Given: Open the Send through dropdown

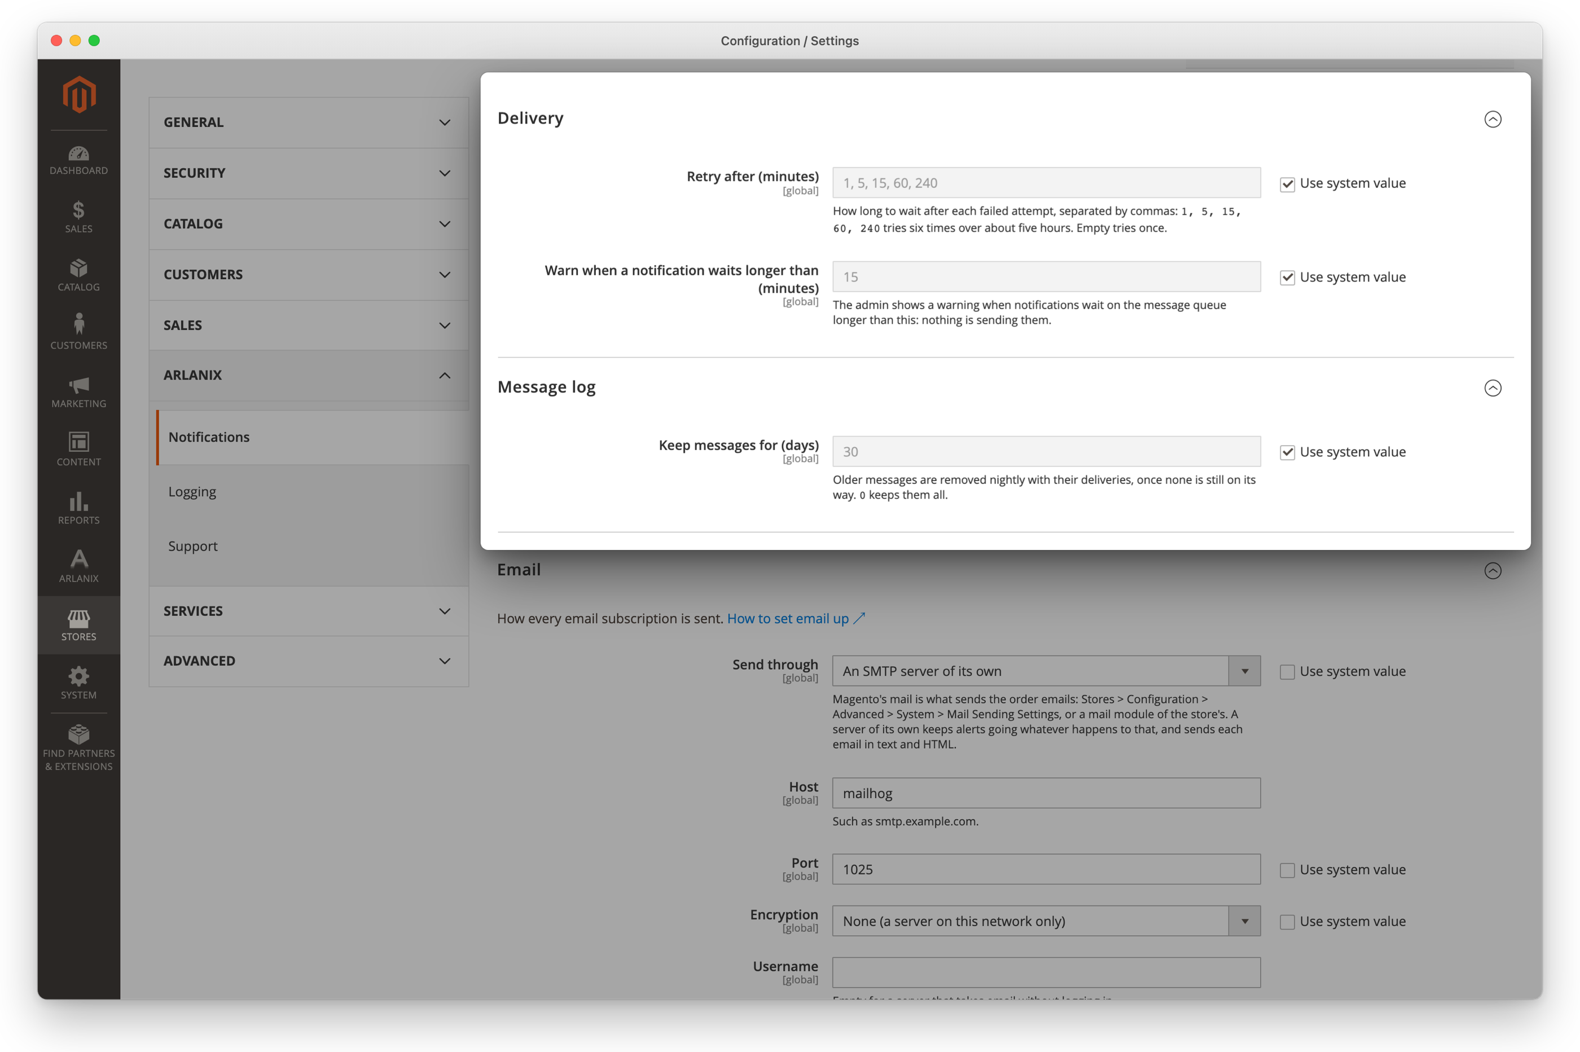Looking at the screenshot, I should 1046,671.
